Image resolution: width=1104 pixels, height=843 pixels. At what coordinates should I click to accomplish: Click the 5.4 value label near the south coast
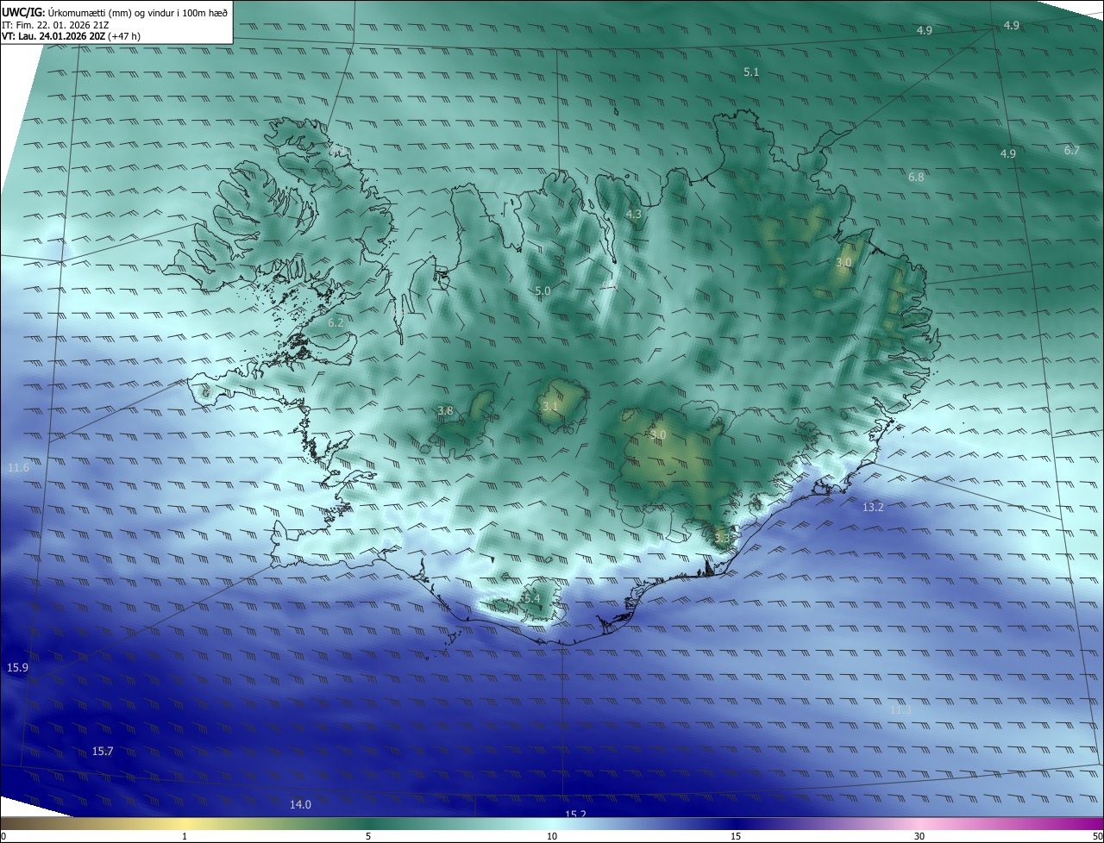click(x=530, y=598)
